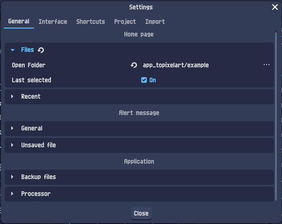
Task: Close Settings with the X icon
Action: (275, 7)
